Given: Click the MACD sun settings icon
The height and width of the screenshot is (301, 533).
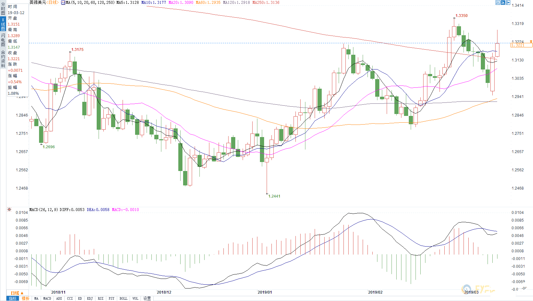Looking at the screenshot, I should tap(9, 209).
